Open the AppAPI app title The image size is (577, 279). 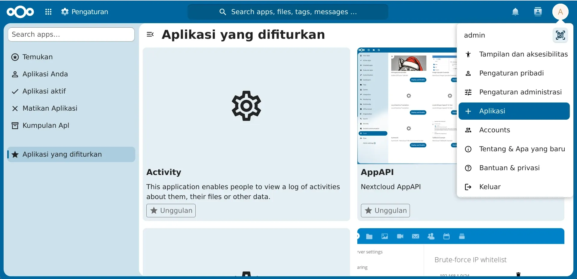377,172
